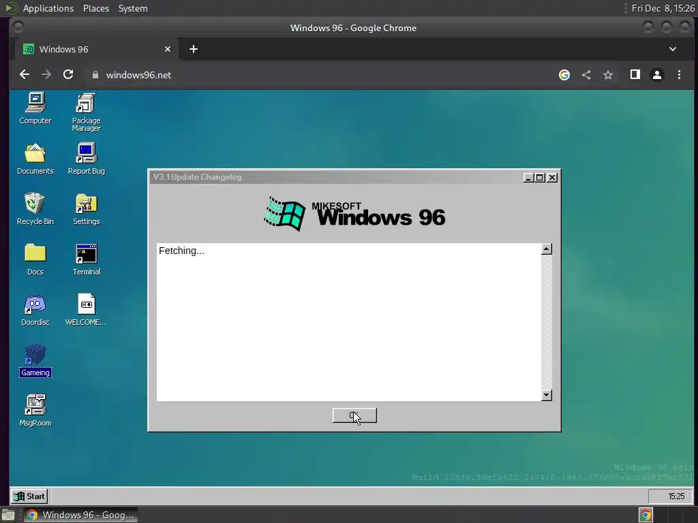The image size is (698, 523).
Task: Click the Fri Dec 8 date and time
Action: [663, 8]
